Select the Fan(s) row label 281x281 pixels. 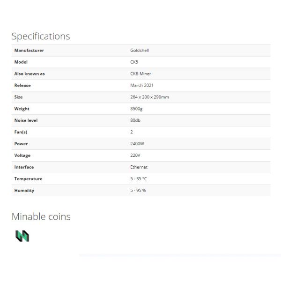(21, 132)
